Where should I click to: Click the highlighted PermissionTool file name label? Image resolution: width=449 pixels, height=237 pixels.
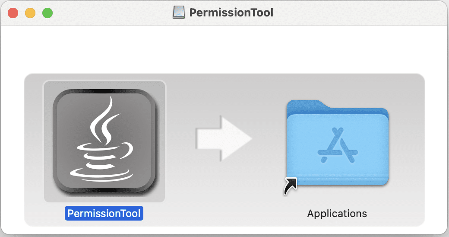(104, 213)
